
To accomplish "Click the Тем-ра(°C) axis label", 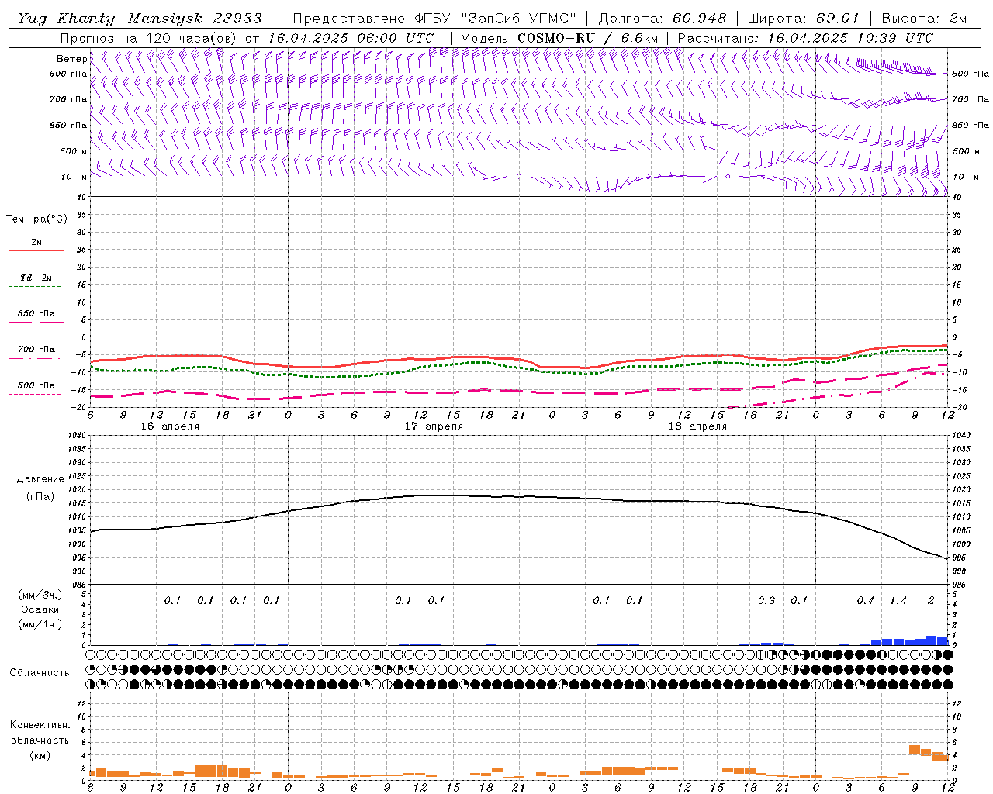I will tap(36, 219).
